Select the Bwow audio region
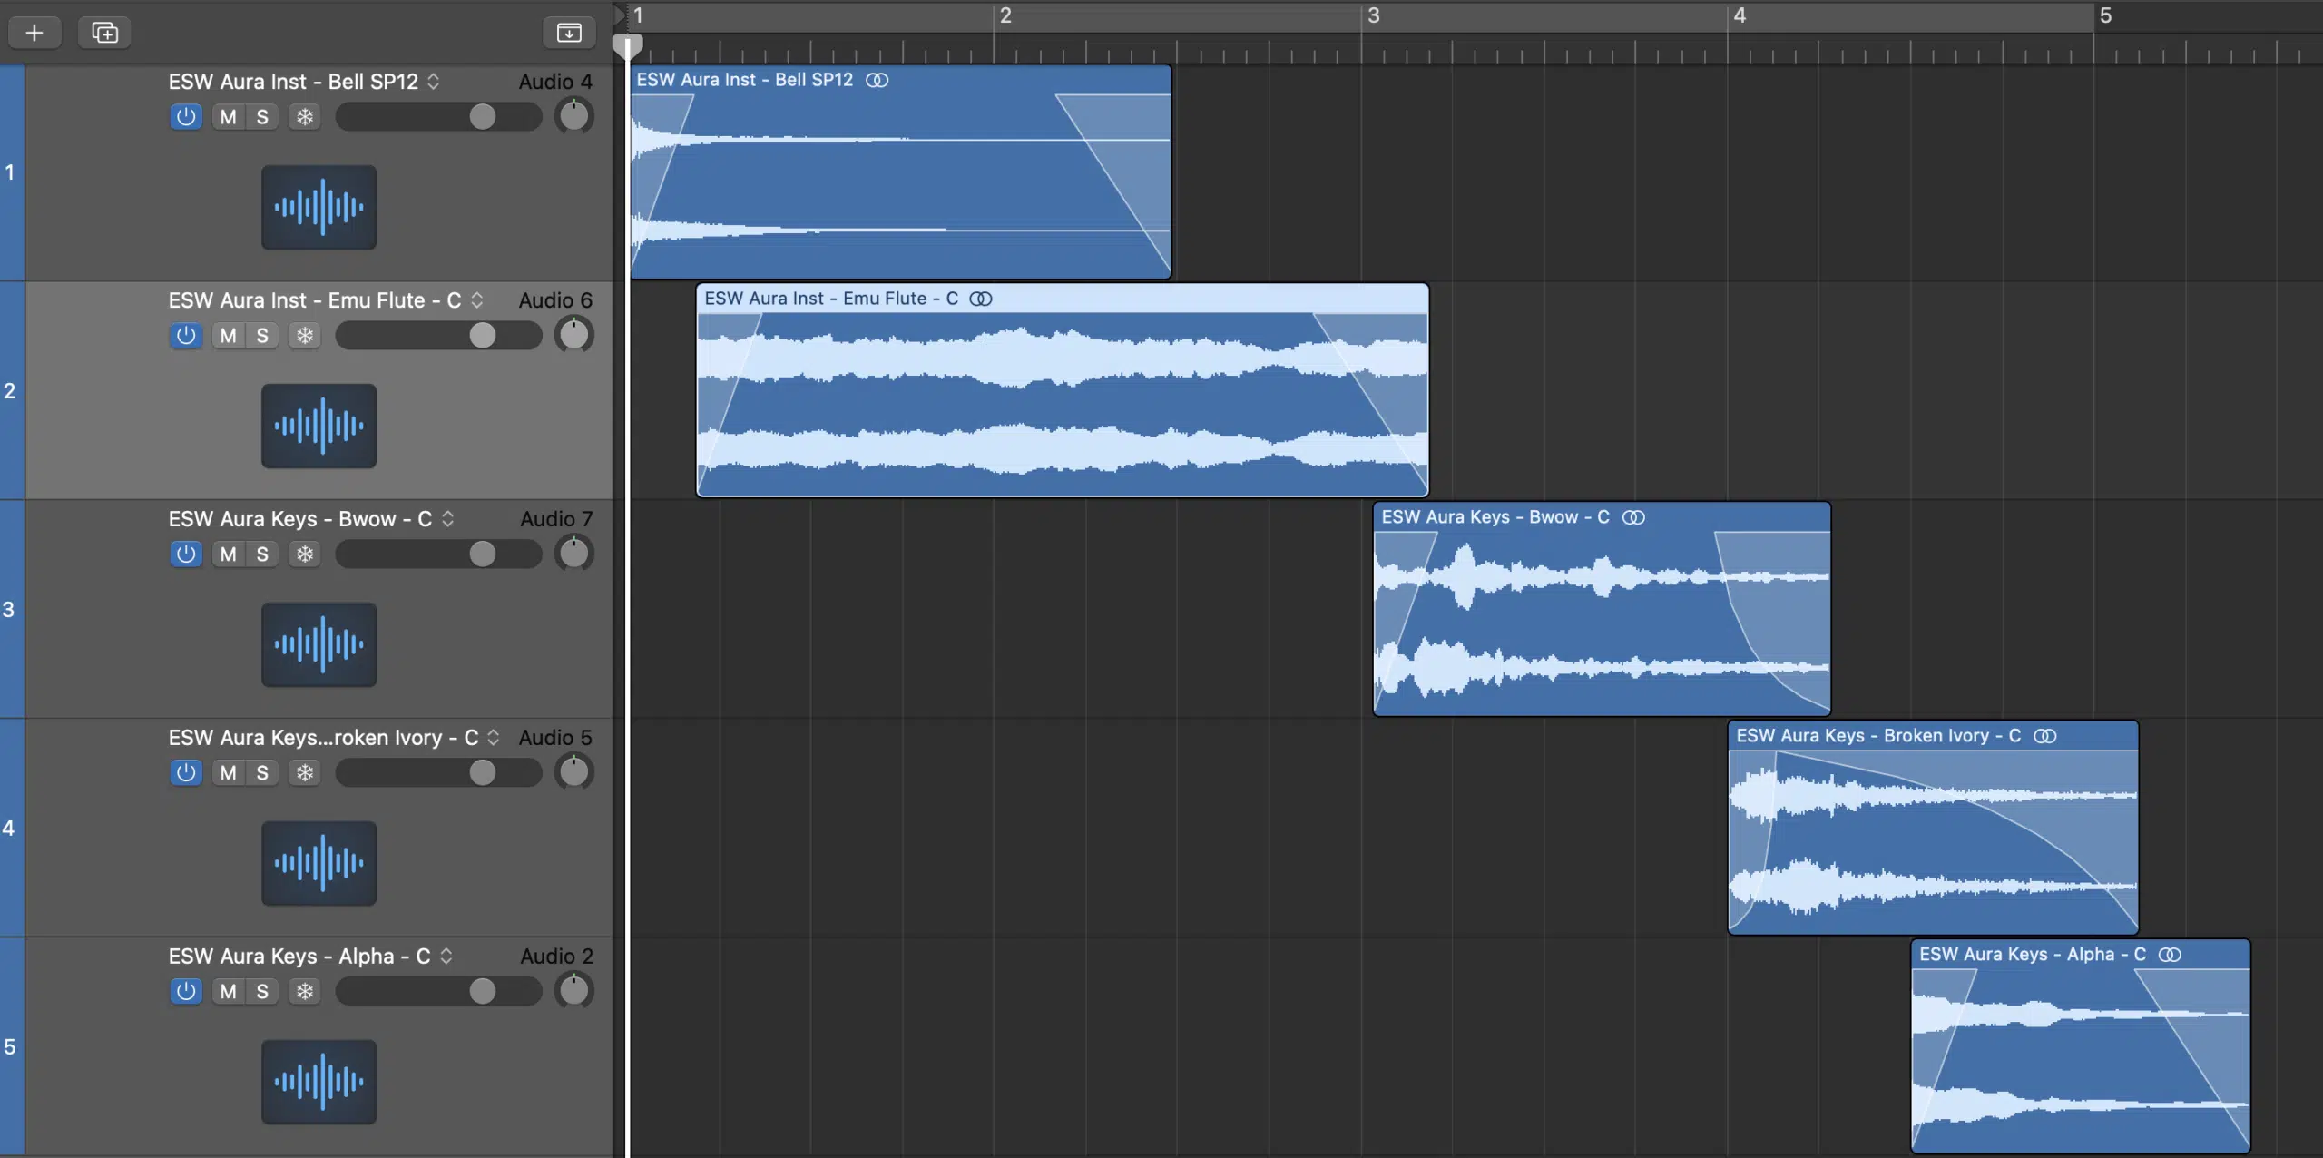The image size is (2323, 1158). pyautogui.click(x=1603, y=609)
